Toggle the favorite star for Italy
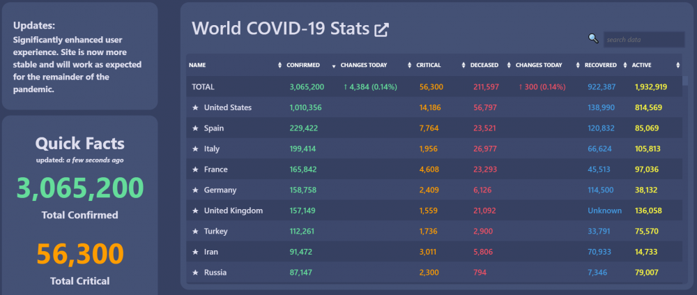Screen dimensions: 697x295 [194, 149]
